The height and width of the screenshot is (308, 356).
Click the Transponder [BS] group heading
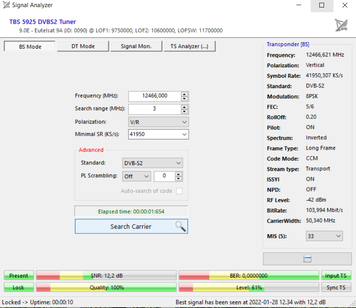pos(288,44)
